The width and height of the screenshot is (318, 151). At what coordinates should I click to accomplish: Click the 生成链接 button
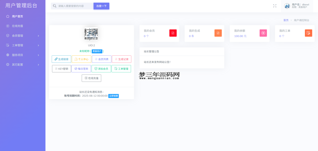(x=61, y=59)
